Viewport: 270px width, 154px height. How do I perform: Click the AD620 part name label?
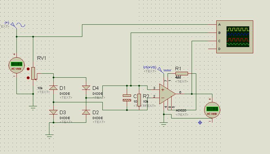pyautogui.click(x=181, y=111)
